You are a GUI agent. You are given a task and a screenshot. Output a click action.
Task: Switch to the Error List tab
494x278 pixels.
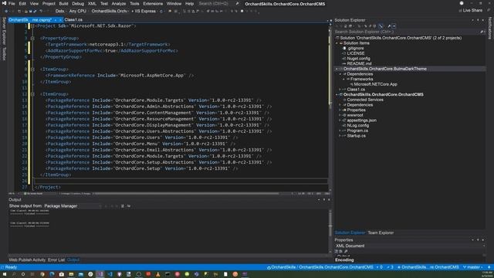(x=56, y=259)
